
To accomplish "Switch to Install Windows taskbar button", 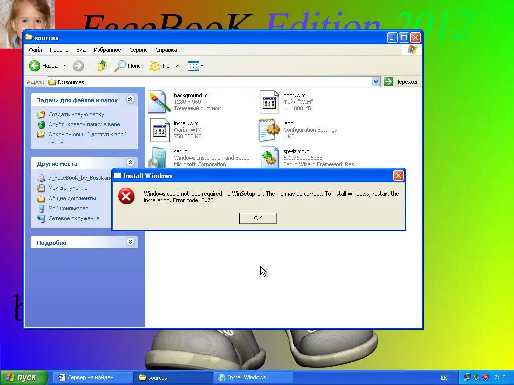I will 253,378.
